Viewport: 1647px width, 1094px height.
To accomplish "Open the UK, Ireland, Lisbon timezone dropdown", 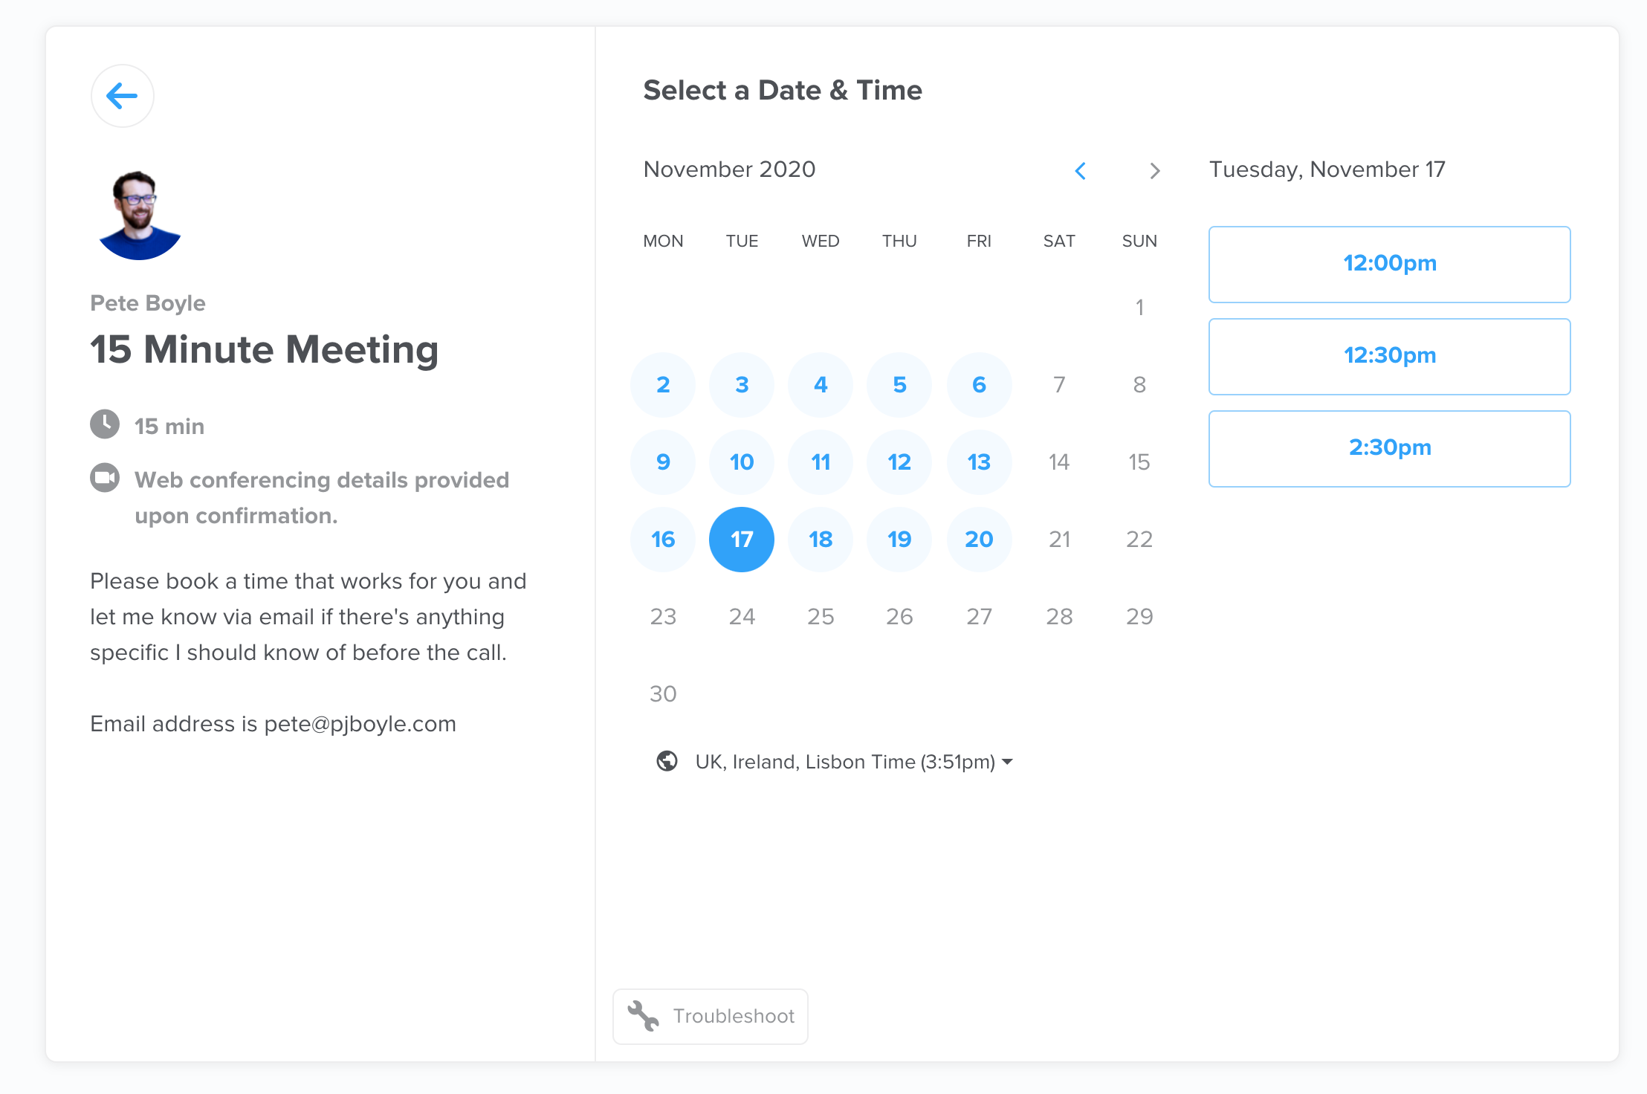I will point(844,762).
